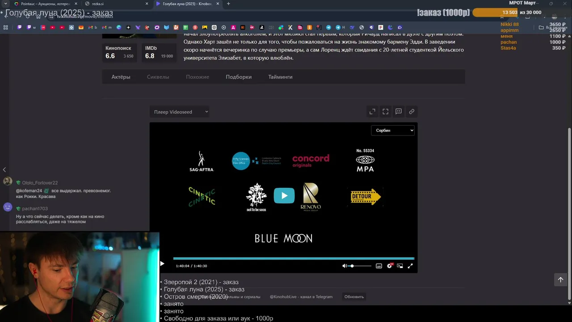Switch to the Сиквелы tab

point(158,77)
